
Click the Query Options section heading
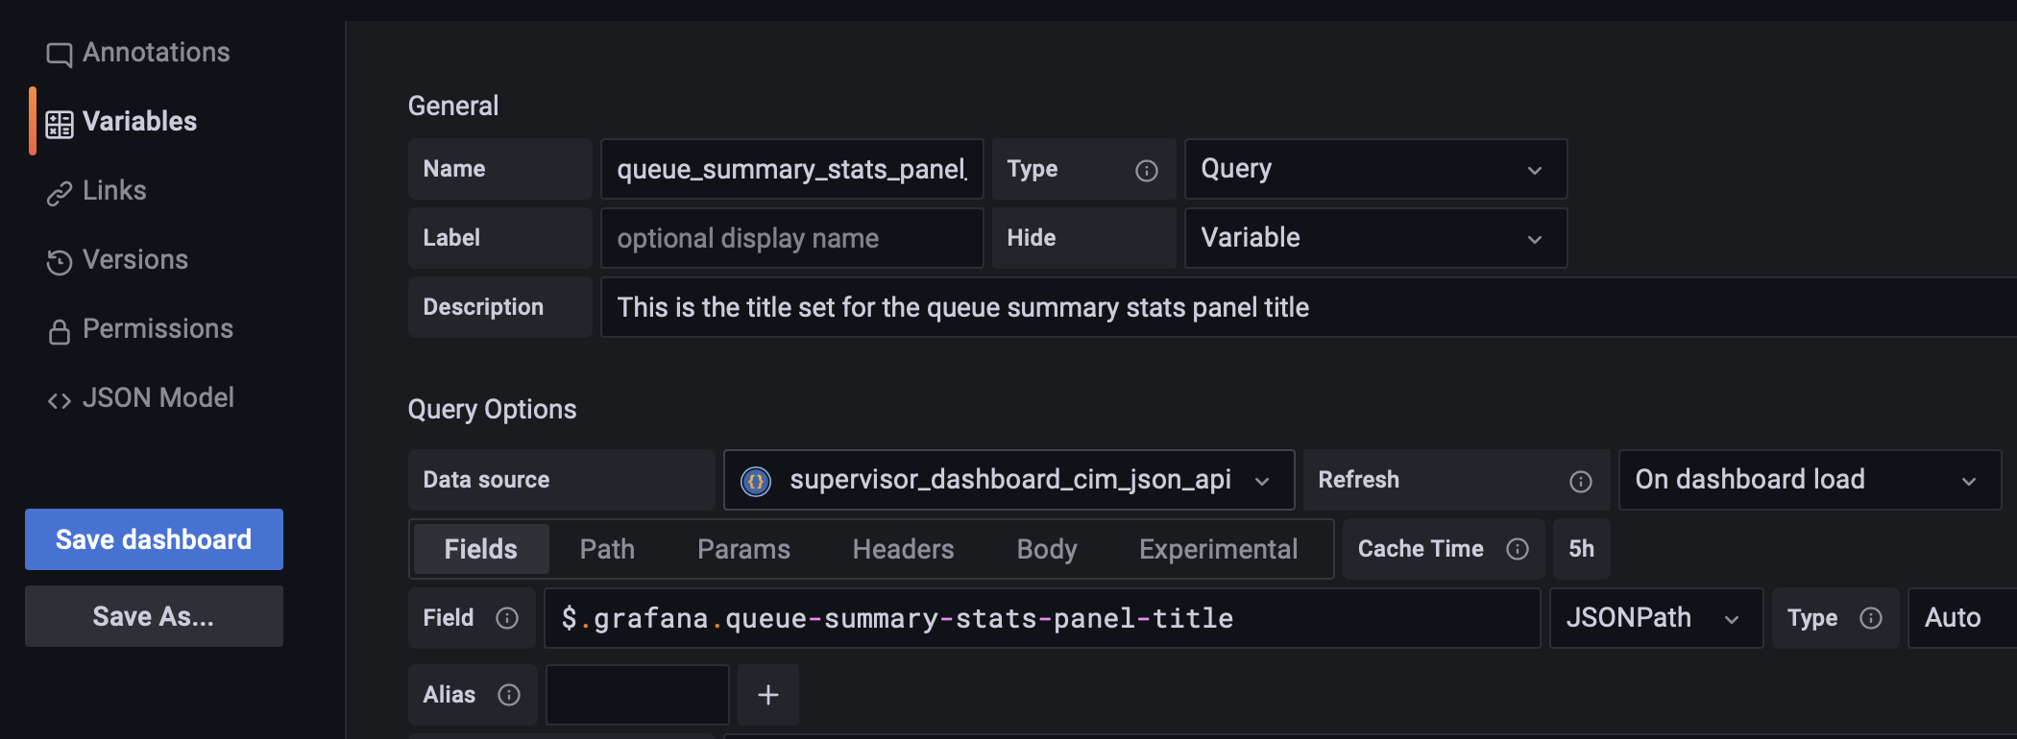[492, 410]
